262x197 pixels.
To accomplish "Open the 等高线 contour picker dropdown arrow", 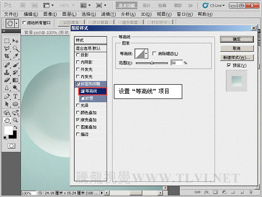I will 146,54.
